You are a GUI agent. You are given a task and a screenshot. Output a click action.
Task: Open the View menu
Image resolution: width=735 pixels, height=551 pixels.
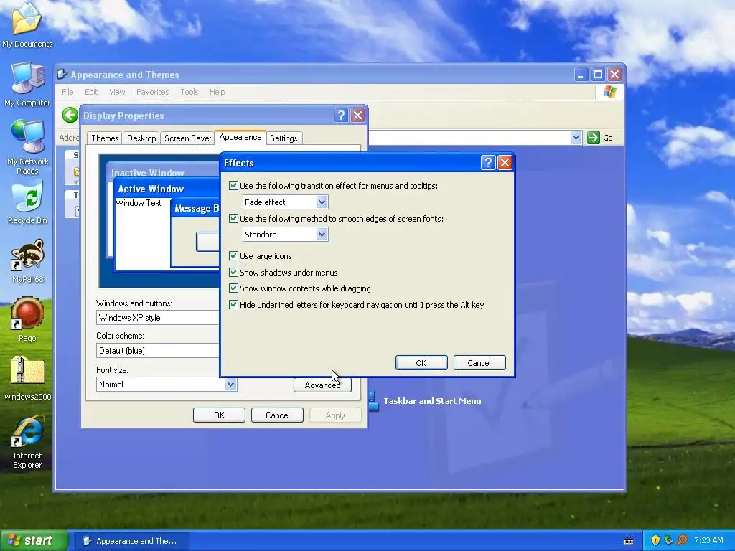click(117, 92)
